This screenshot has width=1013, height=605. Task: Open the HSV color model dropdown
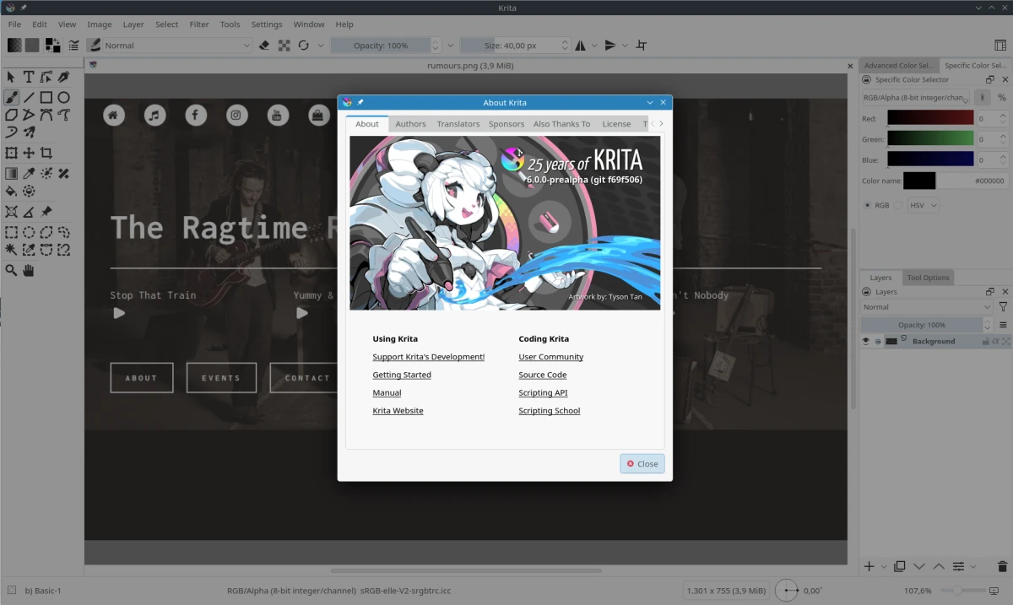point(923,205)
